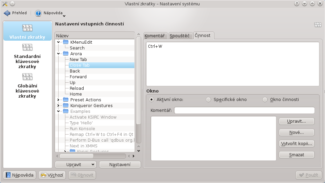Screen dimensions: 325x183
Task: Click the keyboard icon at top right
Action: [x=318, y=24]
